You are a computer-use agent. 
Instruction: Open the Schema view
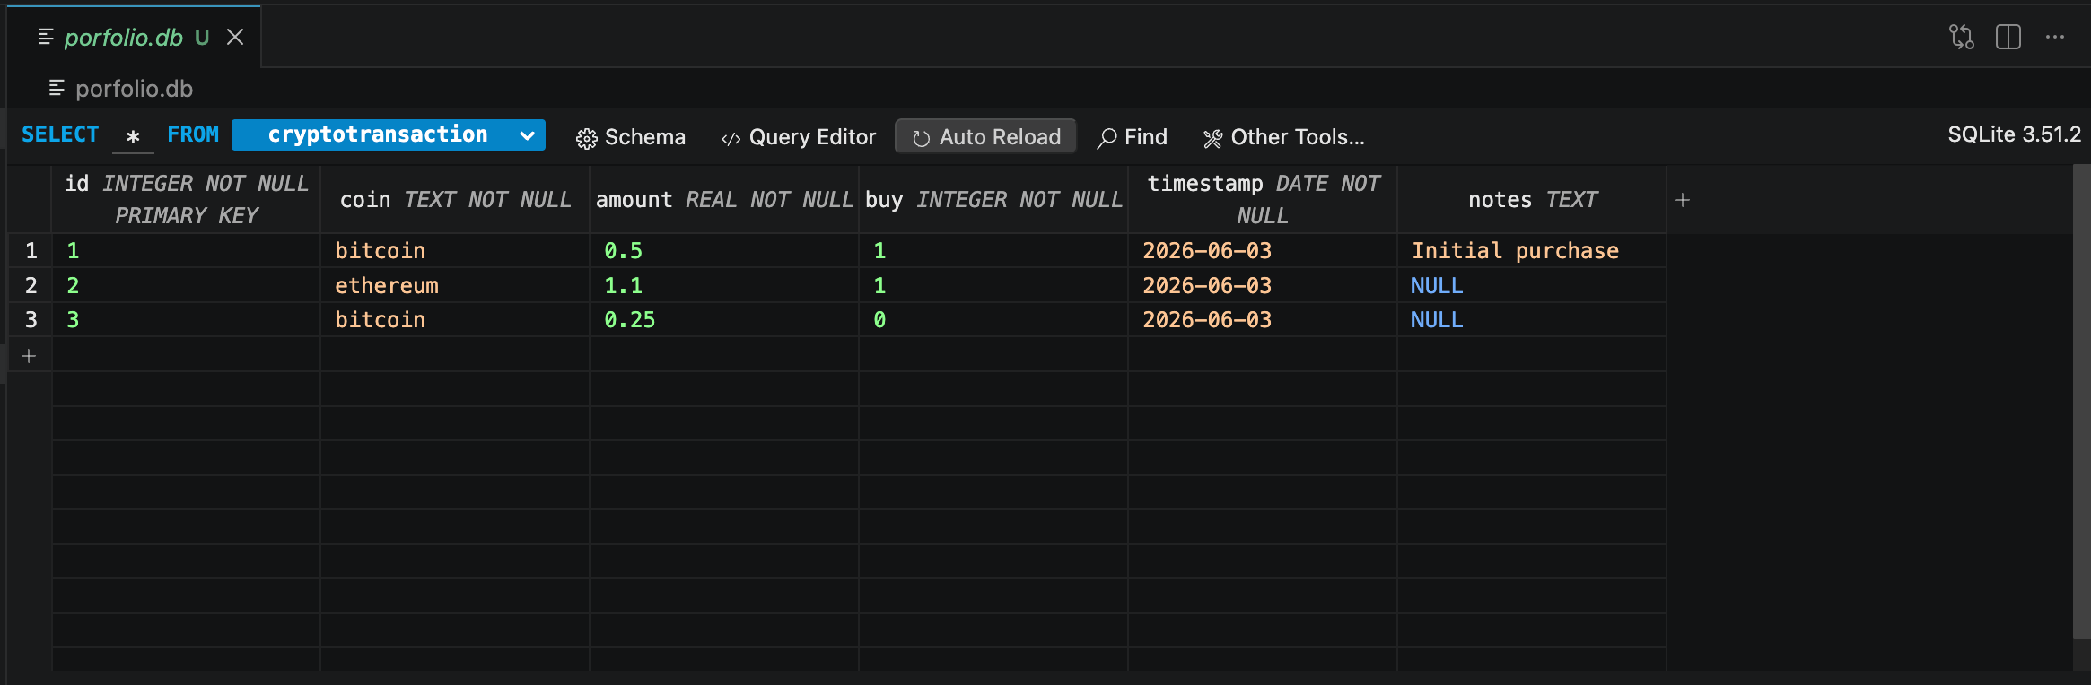point(631,137)
